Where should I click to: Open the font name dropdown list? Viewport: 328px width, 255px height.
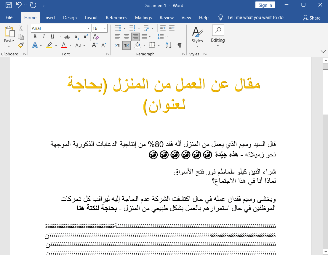tap(88, 28)
